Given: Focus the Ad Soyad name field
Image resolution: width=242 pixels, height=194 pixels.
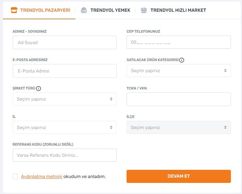Looking at the screenshot, I should pyautogui.click(x=65, y=42).
